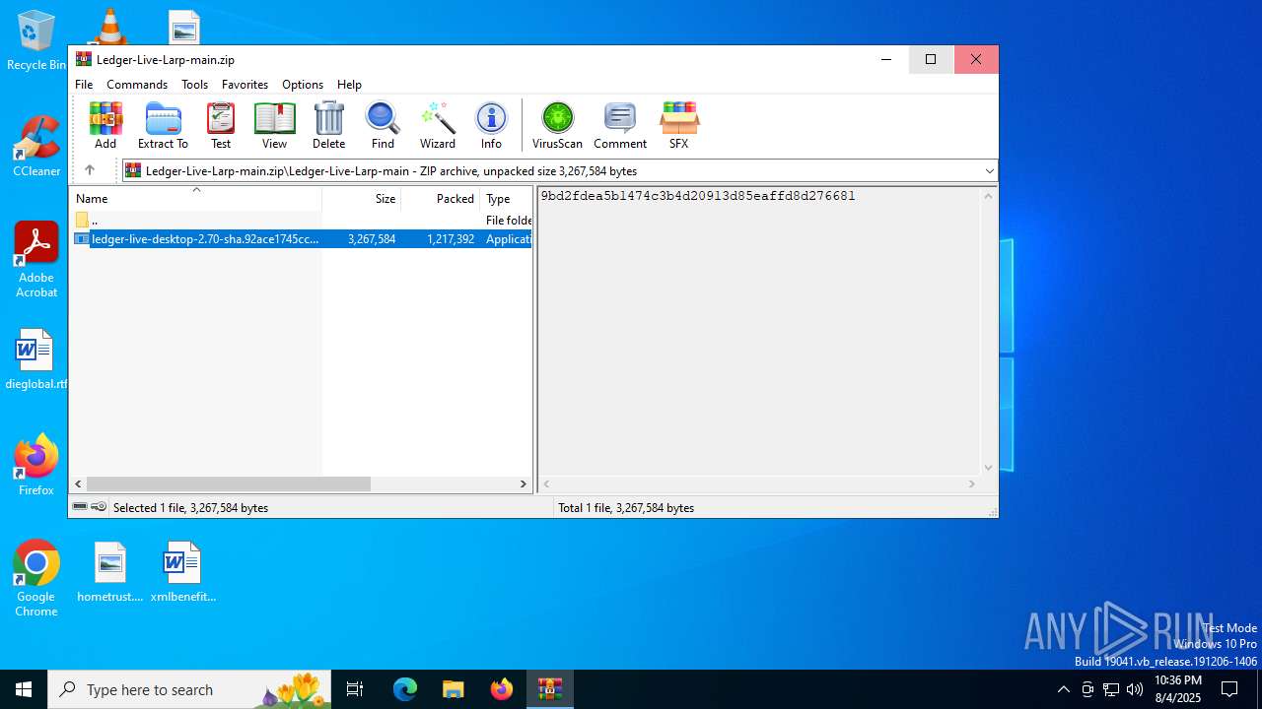Click WinRAR taskbar button

click(x=549, y=689)
